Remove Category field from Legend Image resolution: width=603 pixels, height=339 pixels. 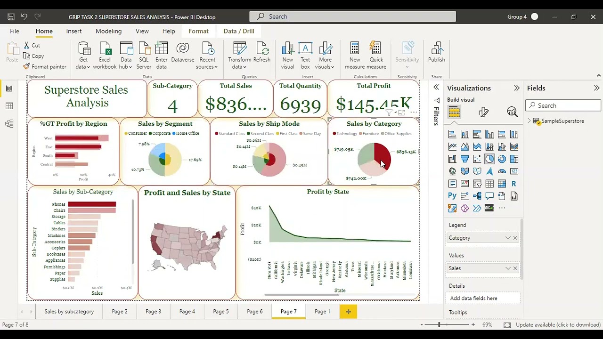515,238
